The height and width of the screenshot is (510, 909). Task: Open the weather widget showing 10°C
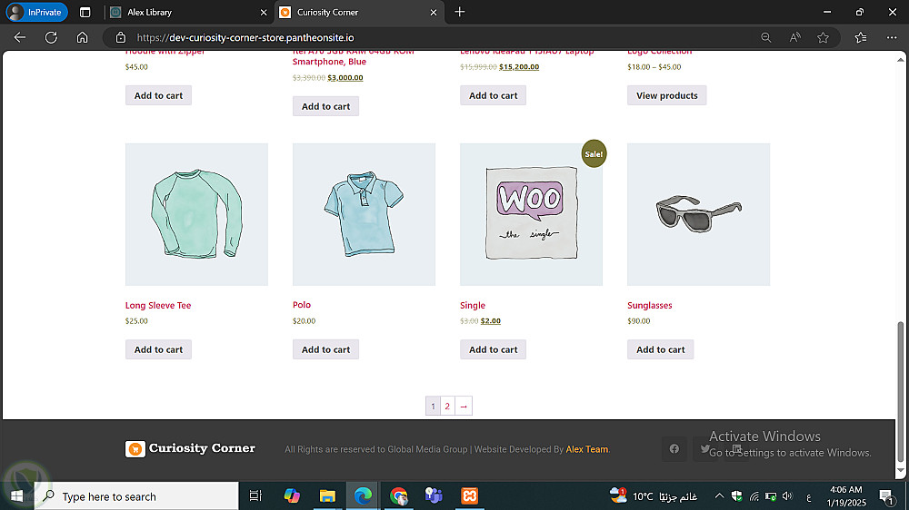tap(654, 496)
